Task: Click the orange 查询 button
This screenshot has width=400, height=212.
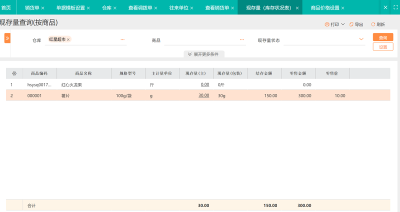Action: [x=382, y=37]
